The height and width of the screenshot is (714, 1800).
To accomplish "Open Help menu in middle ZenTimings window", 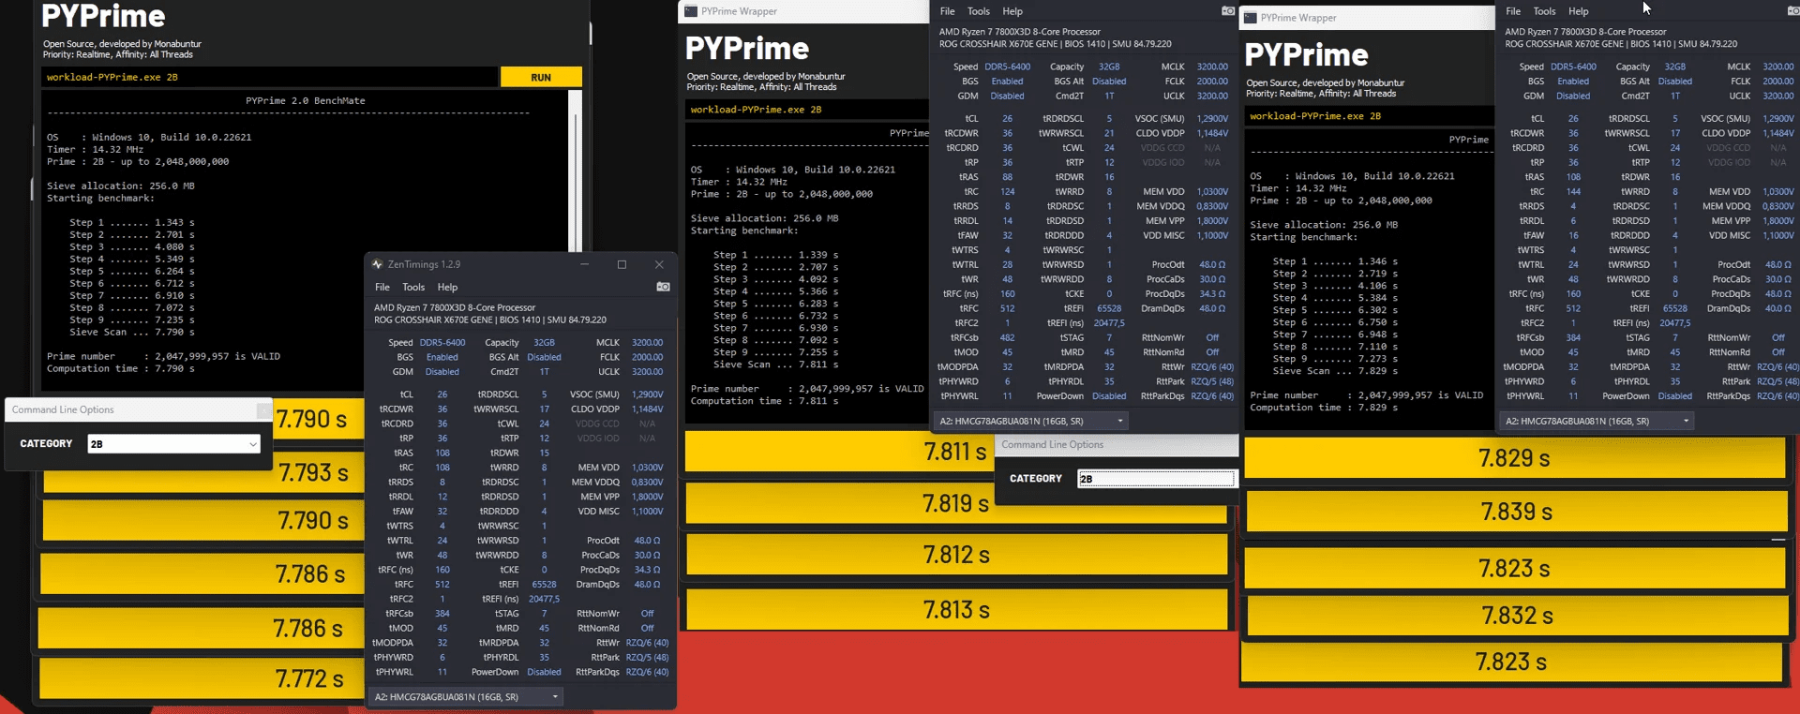I will pyautogui.click(x=1012, y=11).
